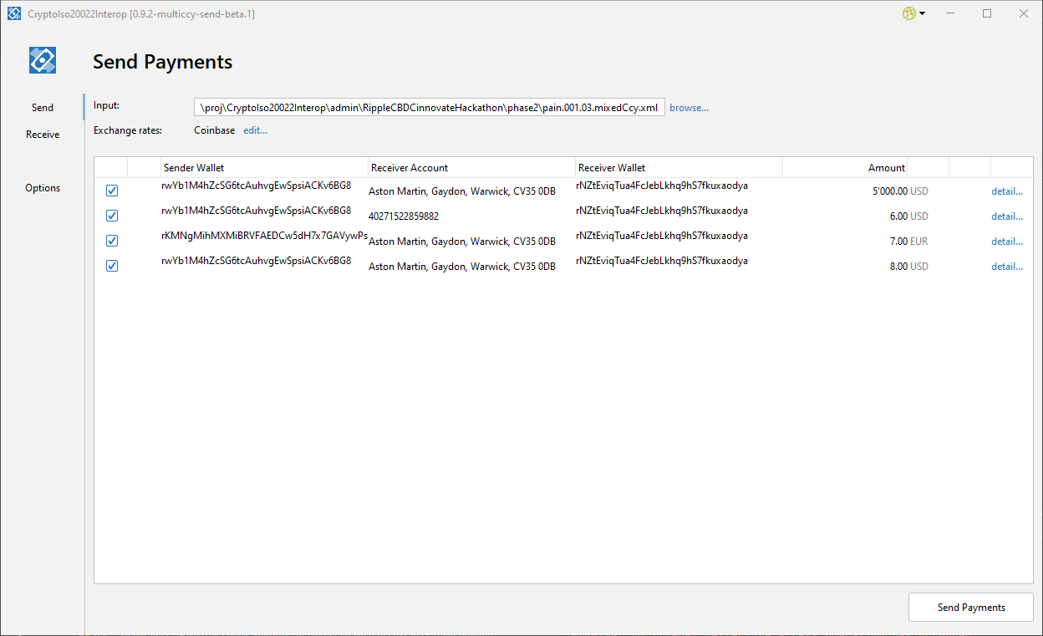
Task: Open detail... for the 5'000.00 USD payment
Action: (1006, 191)
